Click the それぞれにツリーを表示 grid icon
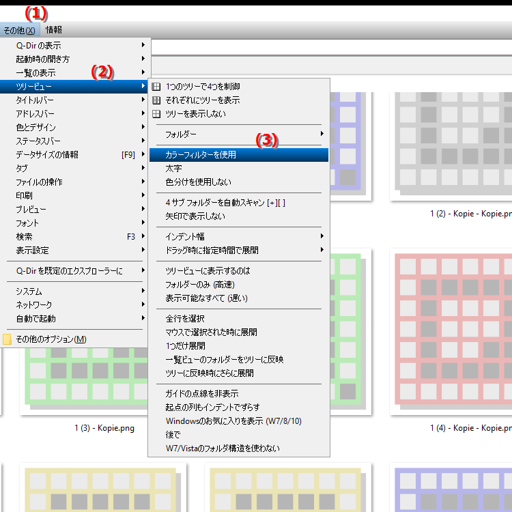The width and height of the screenshot is (512, 512). 156,100
